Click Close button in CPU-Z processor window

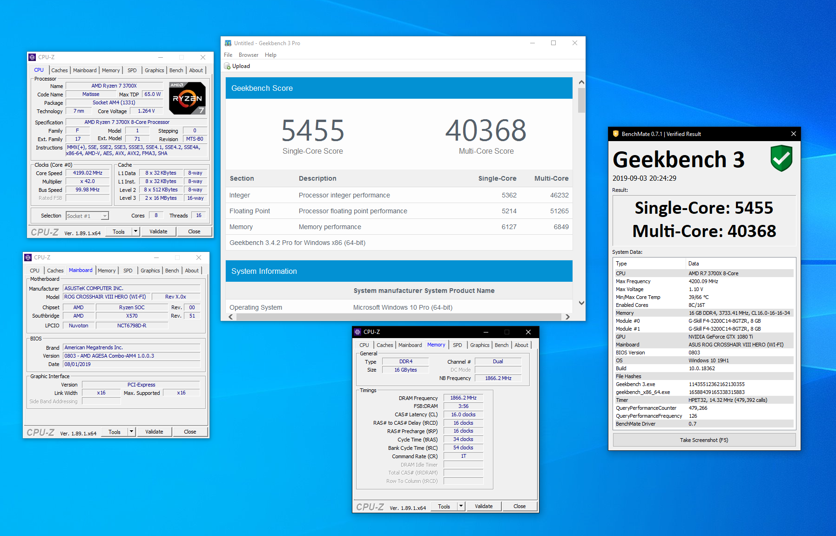(x=194, y=231)
